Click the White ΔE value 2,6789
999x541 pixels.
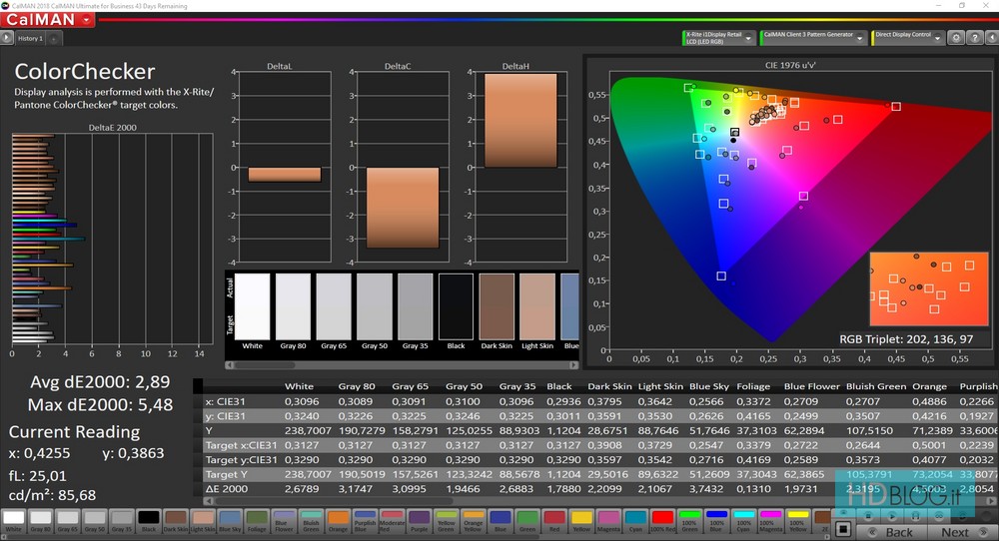click(x=302, y=489)
